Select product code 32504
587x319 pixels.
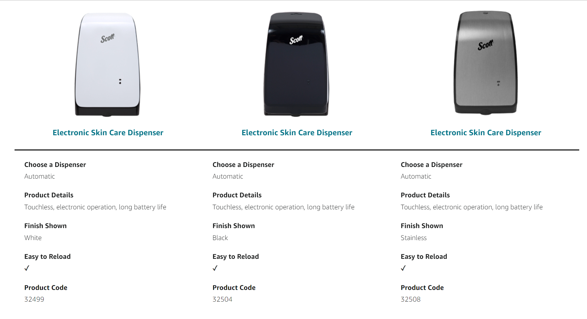point(223,299)
